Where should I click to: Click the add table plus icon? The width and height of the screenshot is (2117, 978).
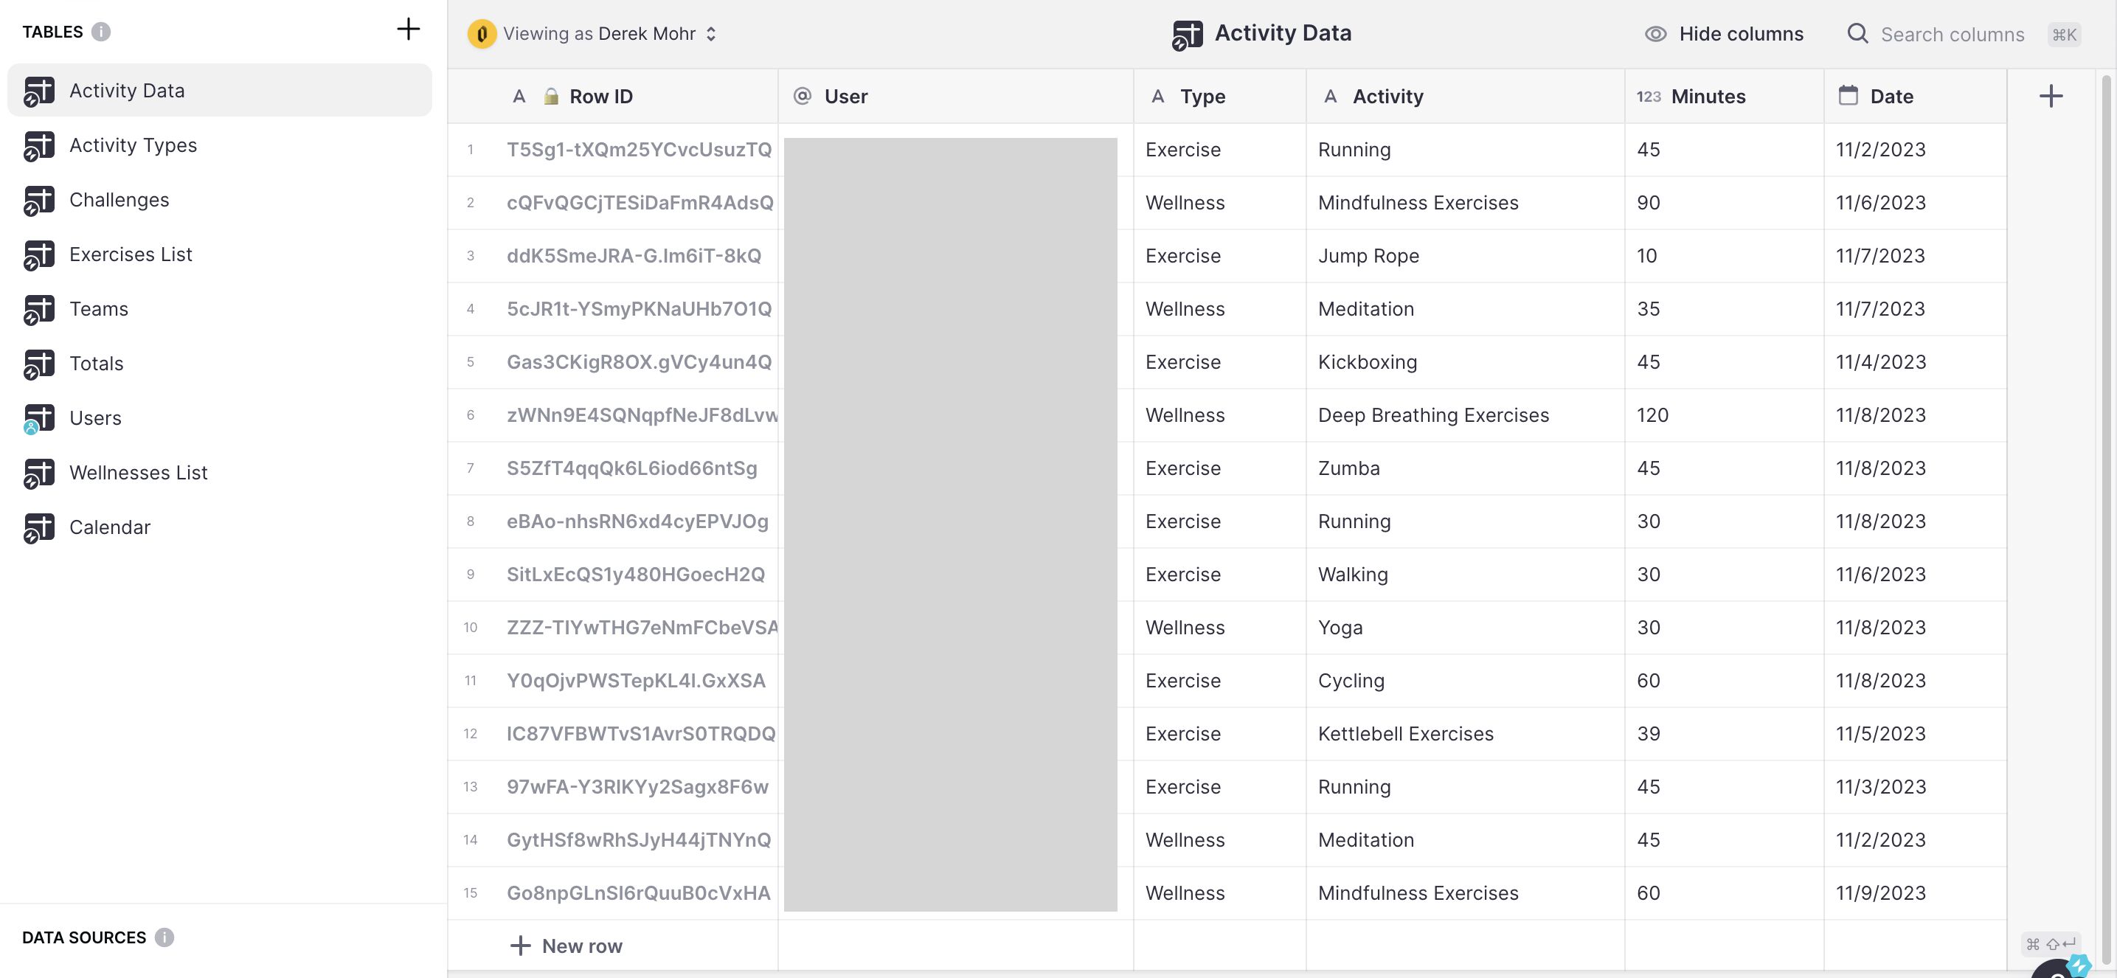pyautogui.click(x=408, y=30)
